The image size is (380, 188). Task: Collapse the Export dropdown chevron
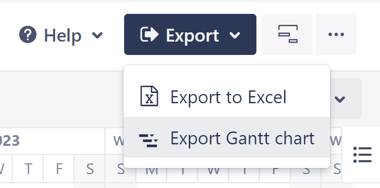click(235, 35)
